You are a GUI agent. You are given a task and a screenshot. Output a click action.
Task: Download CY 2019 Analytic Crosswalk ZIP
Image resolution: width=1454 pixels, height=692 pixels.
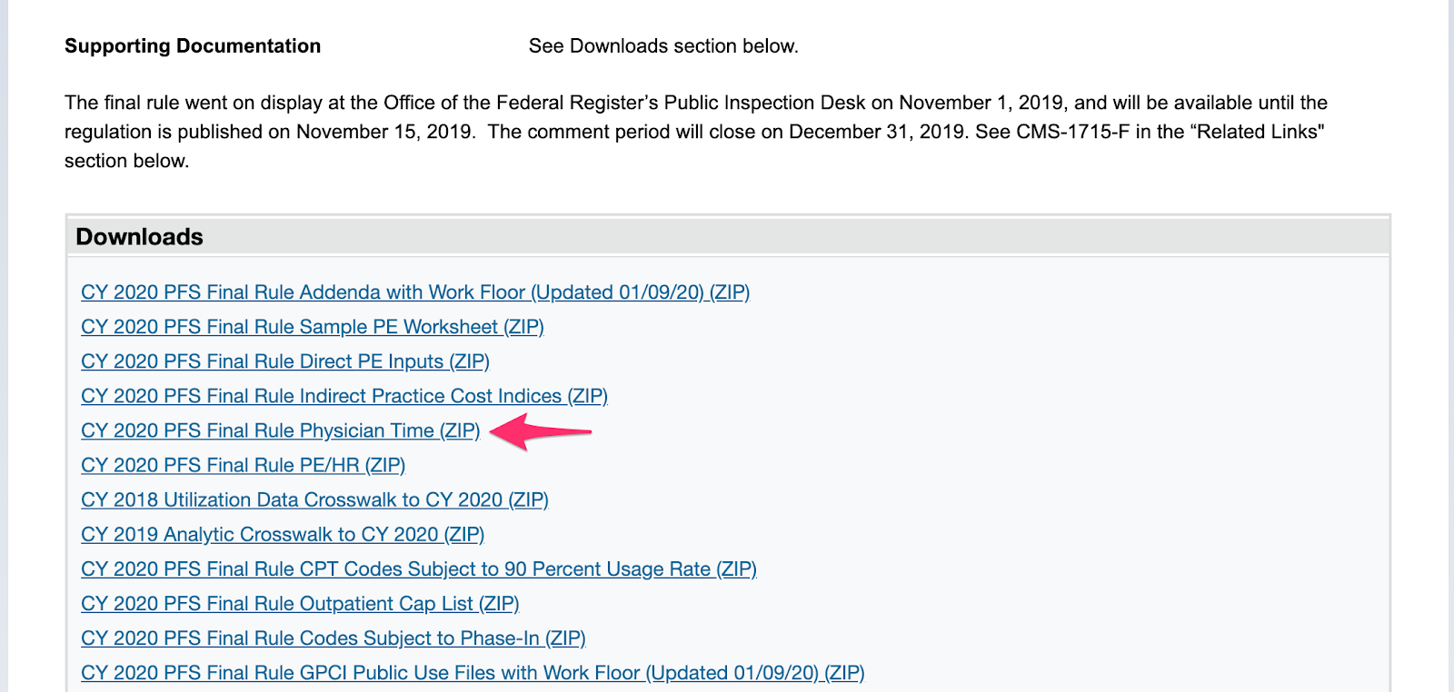coord(283,534)
